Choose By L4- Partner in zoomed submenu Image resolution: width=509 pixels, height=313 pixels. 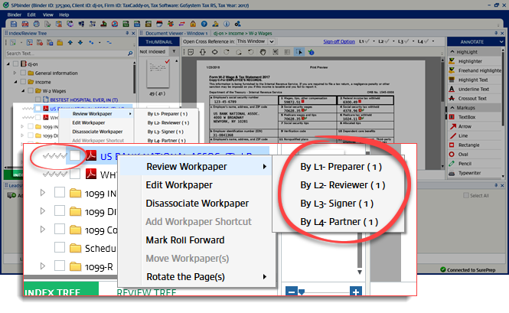(x=339, y=221)
